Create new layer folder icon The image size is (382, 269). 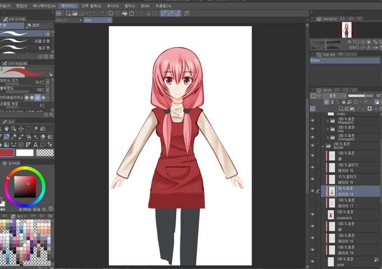(x=352, y=108)
